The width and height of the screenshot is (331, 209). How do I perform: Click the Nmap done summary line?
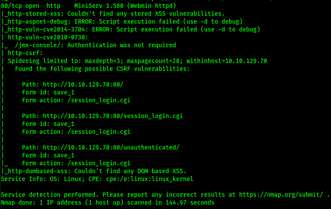click(108, 203)
